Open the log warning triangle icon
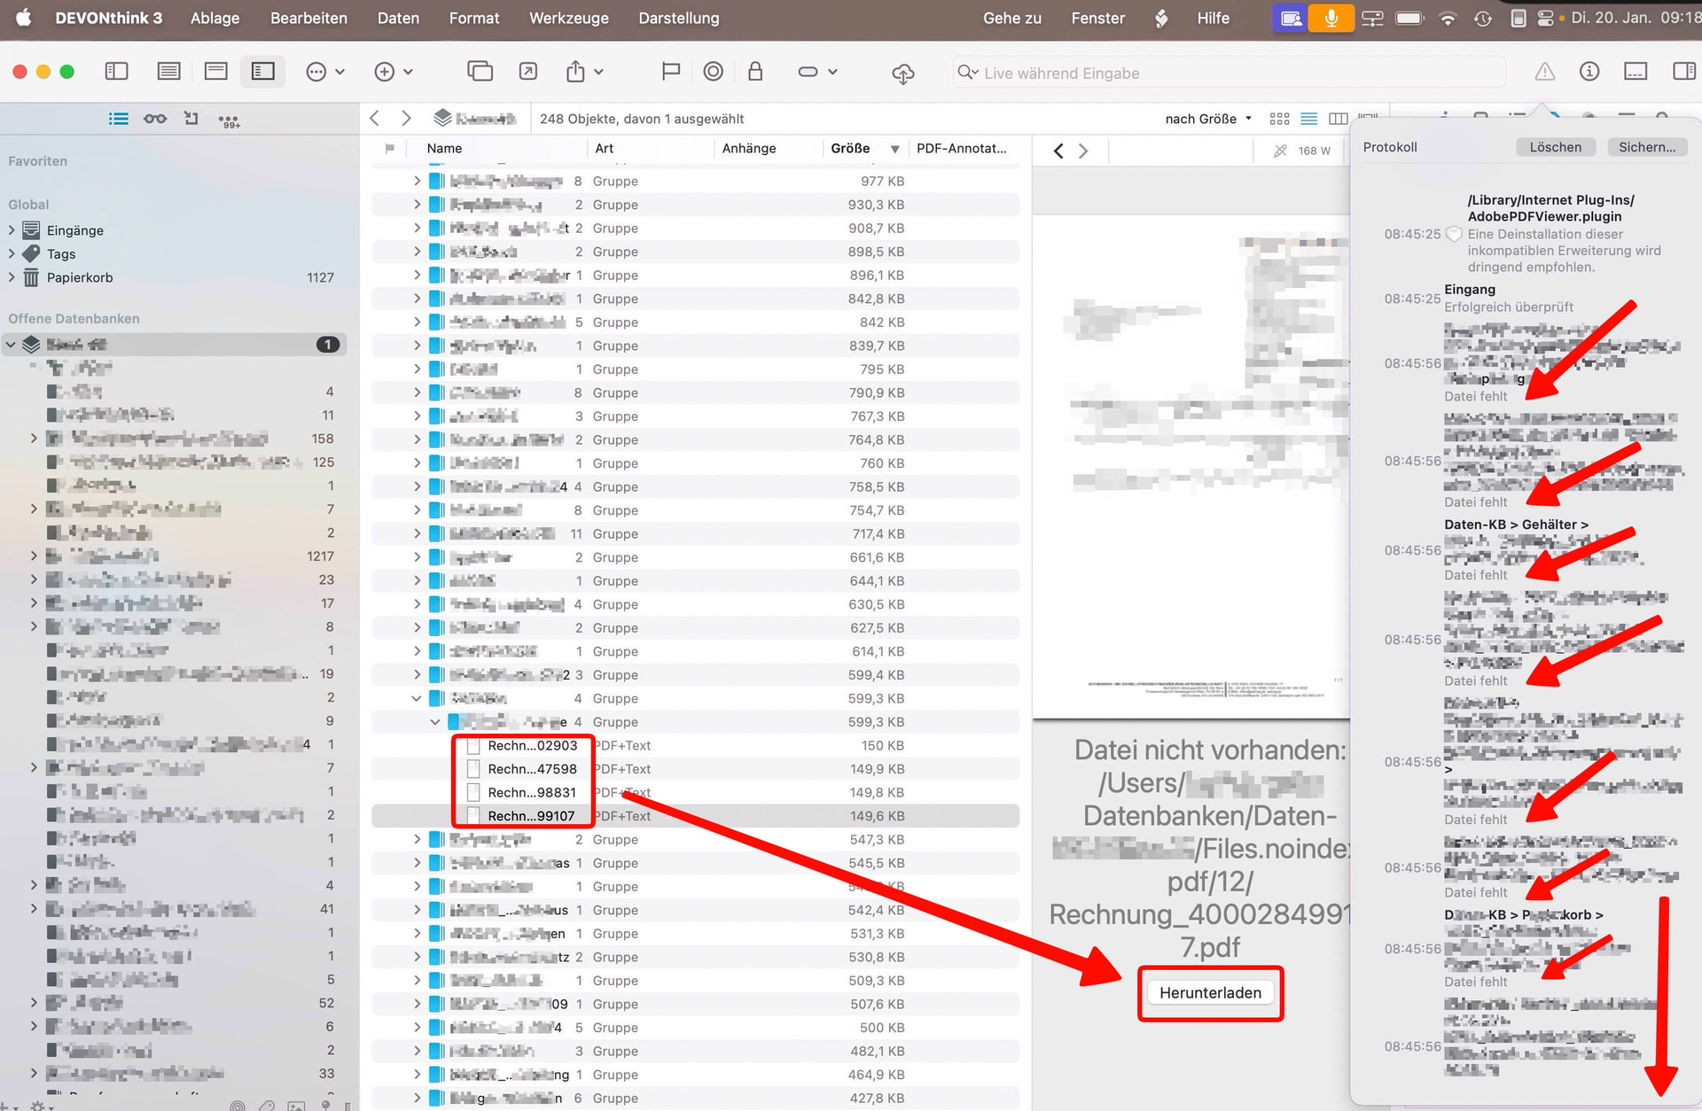 [x=1544, y=72]
